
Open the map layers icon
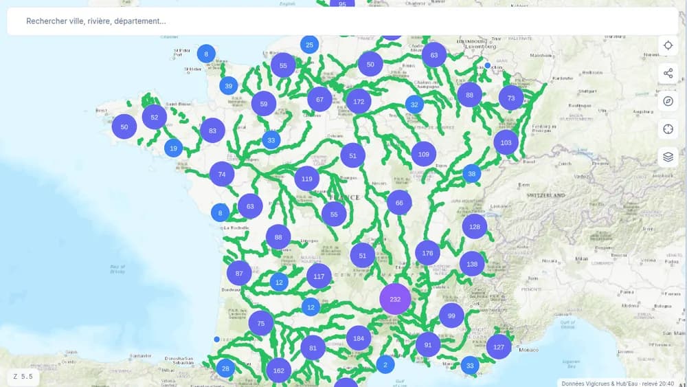tap(668, 157)
